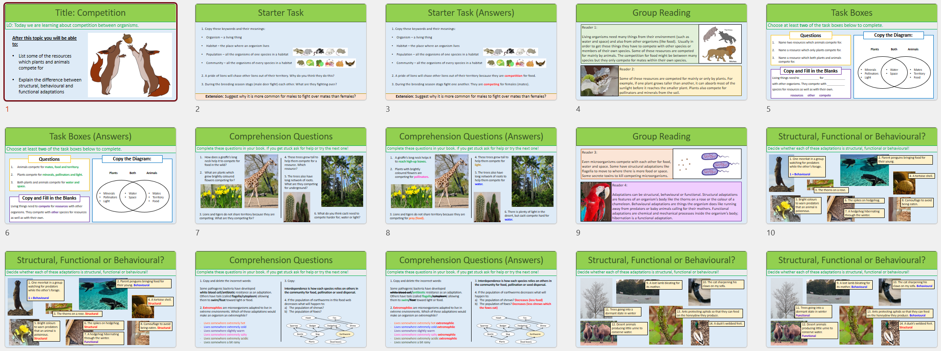Click slide number label 7
941x351 pixels.
198,233
